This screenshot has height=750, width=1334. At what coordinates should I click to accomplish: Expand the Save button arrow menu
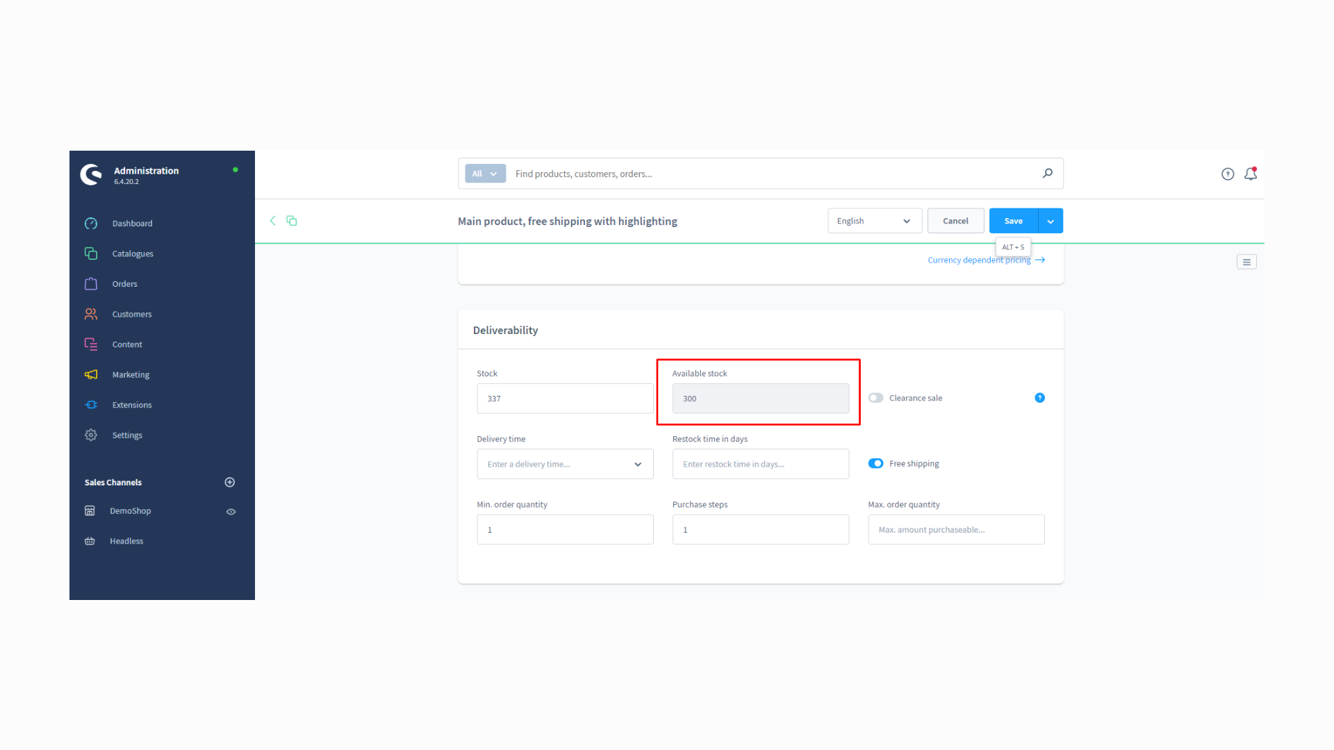(1051, 221)
